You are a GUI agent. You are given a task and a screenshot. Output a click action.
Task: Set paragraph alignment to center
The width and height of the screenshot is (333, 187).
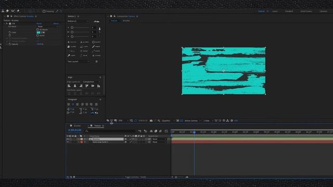point(73,104)
